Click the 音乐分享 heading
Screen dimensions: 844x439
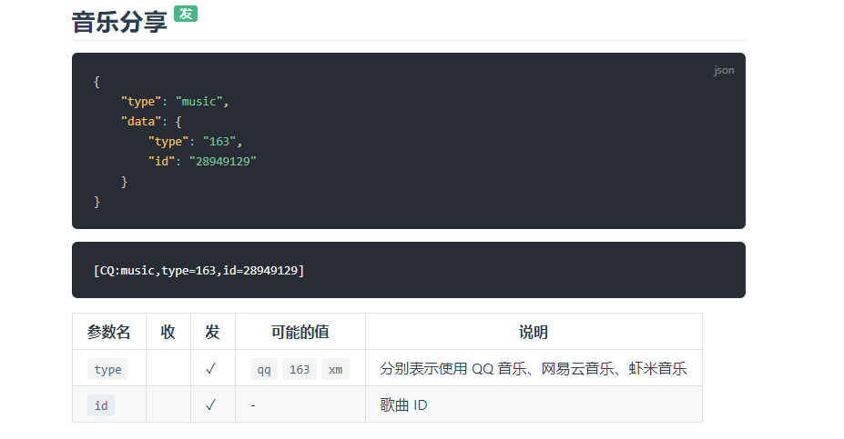[x=119, y=23]
